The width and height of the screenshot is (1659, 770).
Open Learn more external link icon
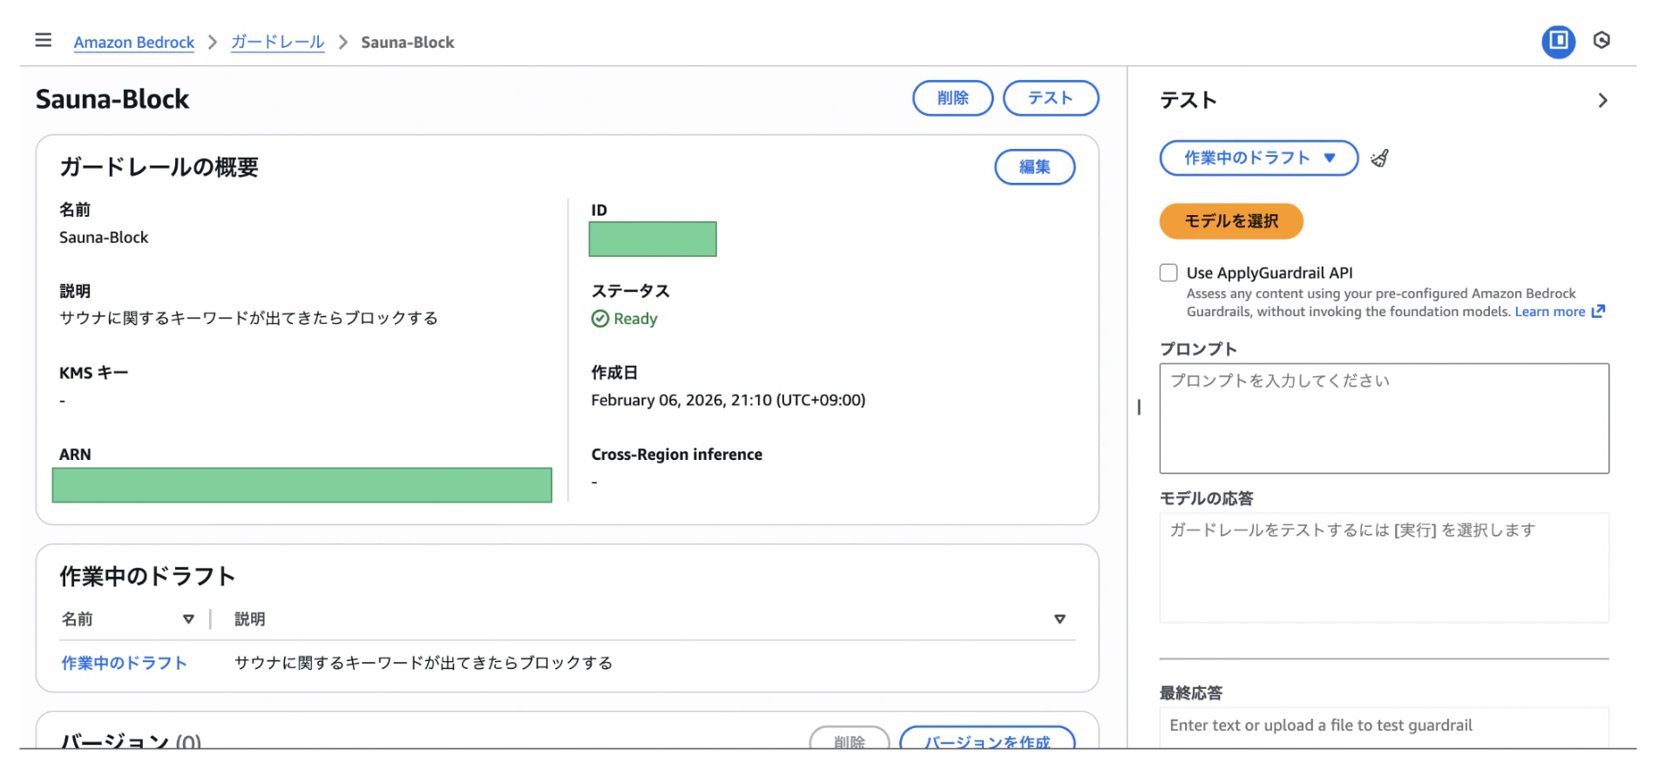click(x=1598, y=312)
